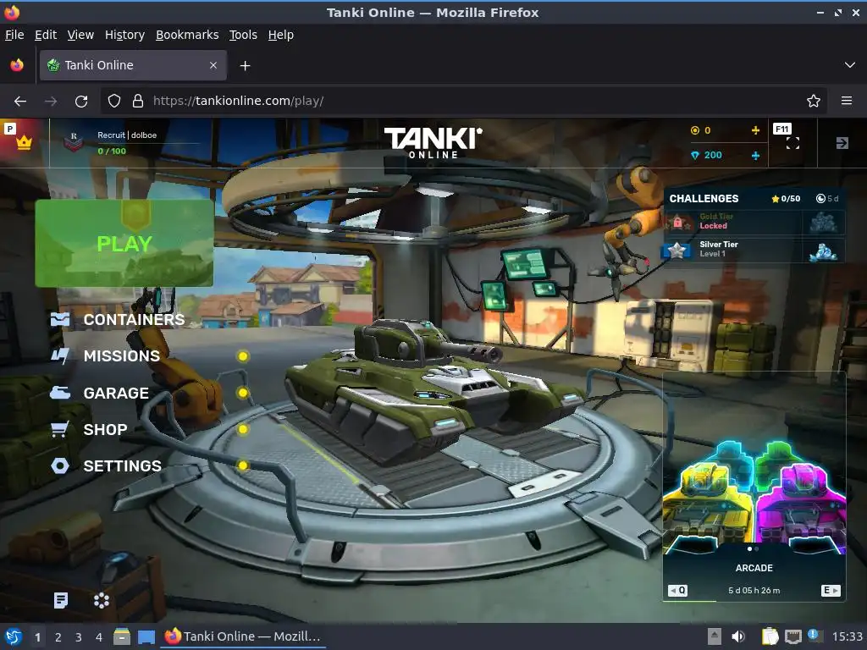Open the Firefox hamburger menu
The width and height of the screenshot is (867, 650).
point(847,101)
